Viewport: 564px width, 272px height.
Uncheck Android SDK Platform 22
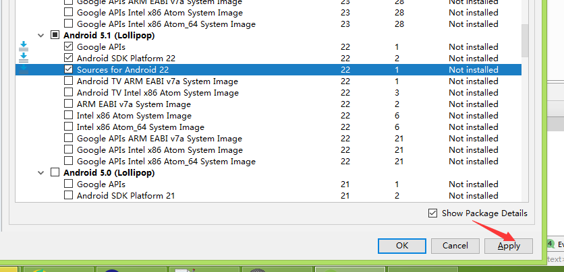pyautogui.click(x=68, y=58)
